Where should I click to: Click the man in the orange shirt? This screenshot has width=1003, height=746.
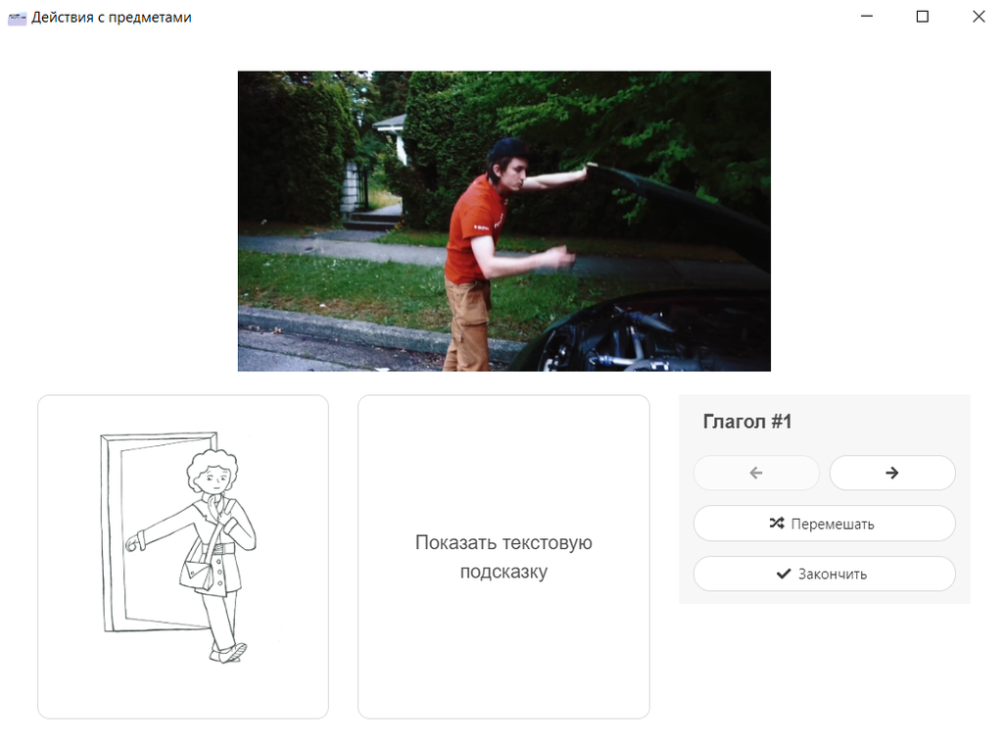(x=475, y=245)
